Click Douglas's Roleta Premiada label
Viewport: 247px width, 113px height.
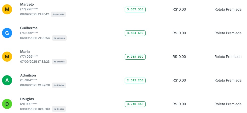tap(228, 104)
